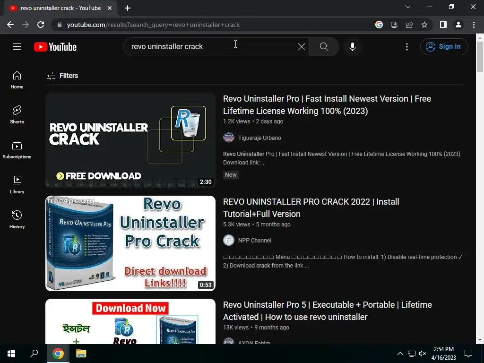
Task: Click the browser forward arrow
Action: click(x=26, y=25)
